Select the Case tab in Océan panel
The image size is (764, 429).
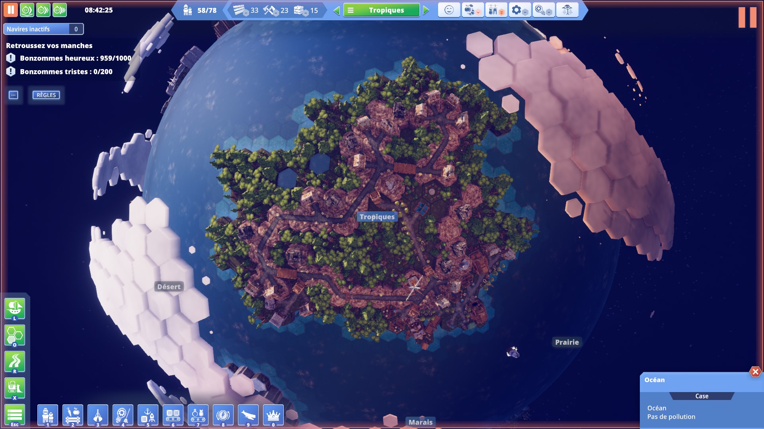click(702, 396)
